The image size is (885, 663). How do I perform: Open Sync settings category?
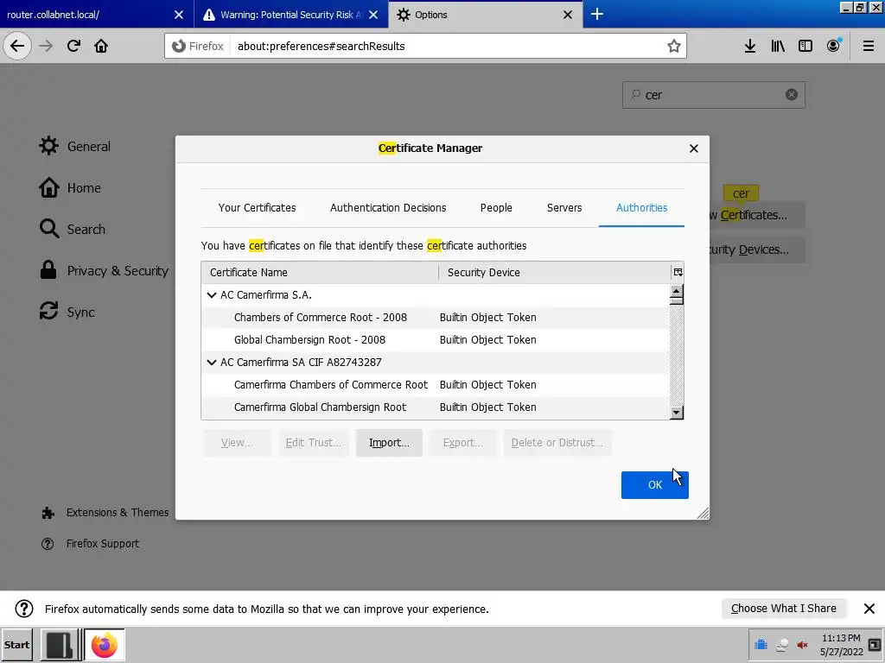[67, 313]
